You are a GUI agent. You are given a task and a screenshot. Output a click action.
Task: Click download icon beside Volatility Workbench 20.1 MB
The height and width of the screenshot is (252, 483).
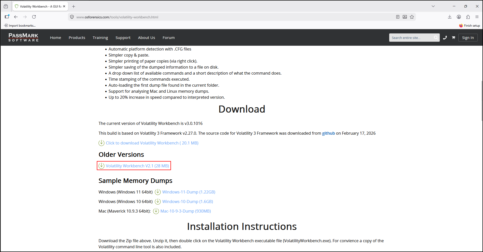pyautogui.click(x=101, y=143)
